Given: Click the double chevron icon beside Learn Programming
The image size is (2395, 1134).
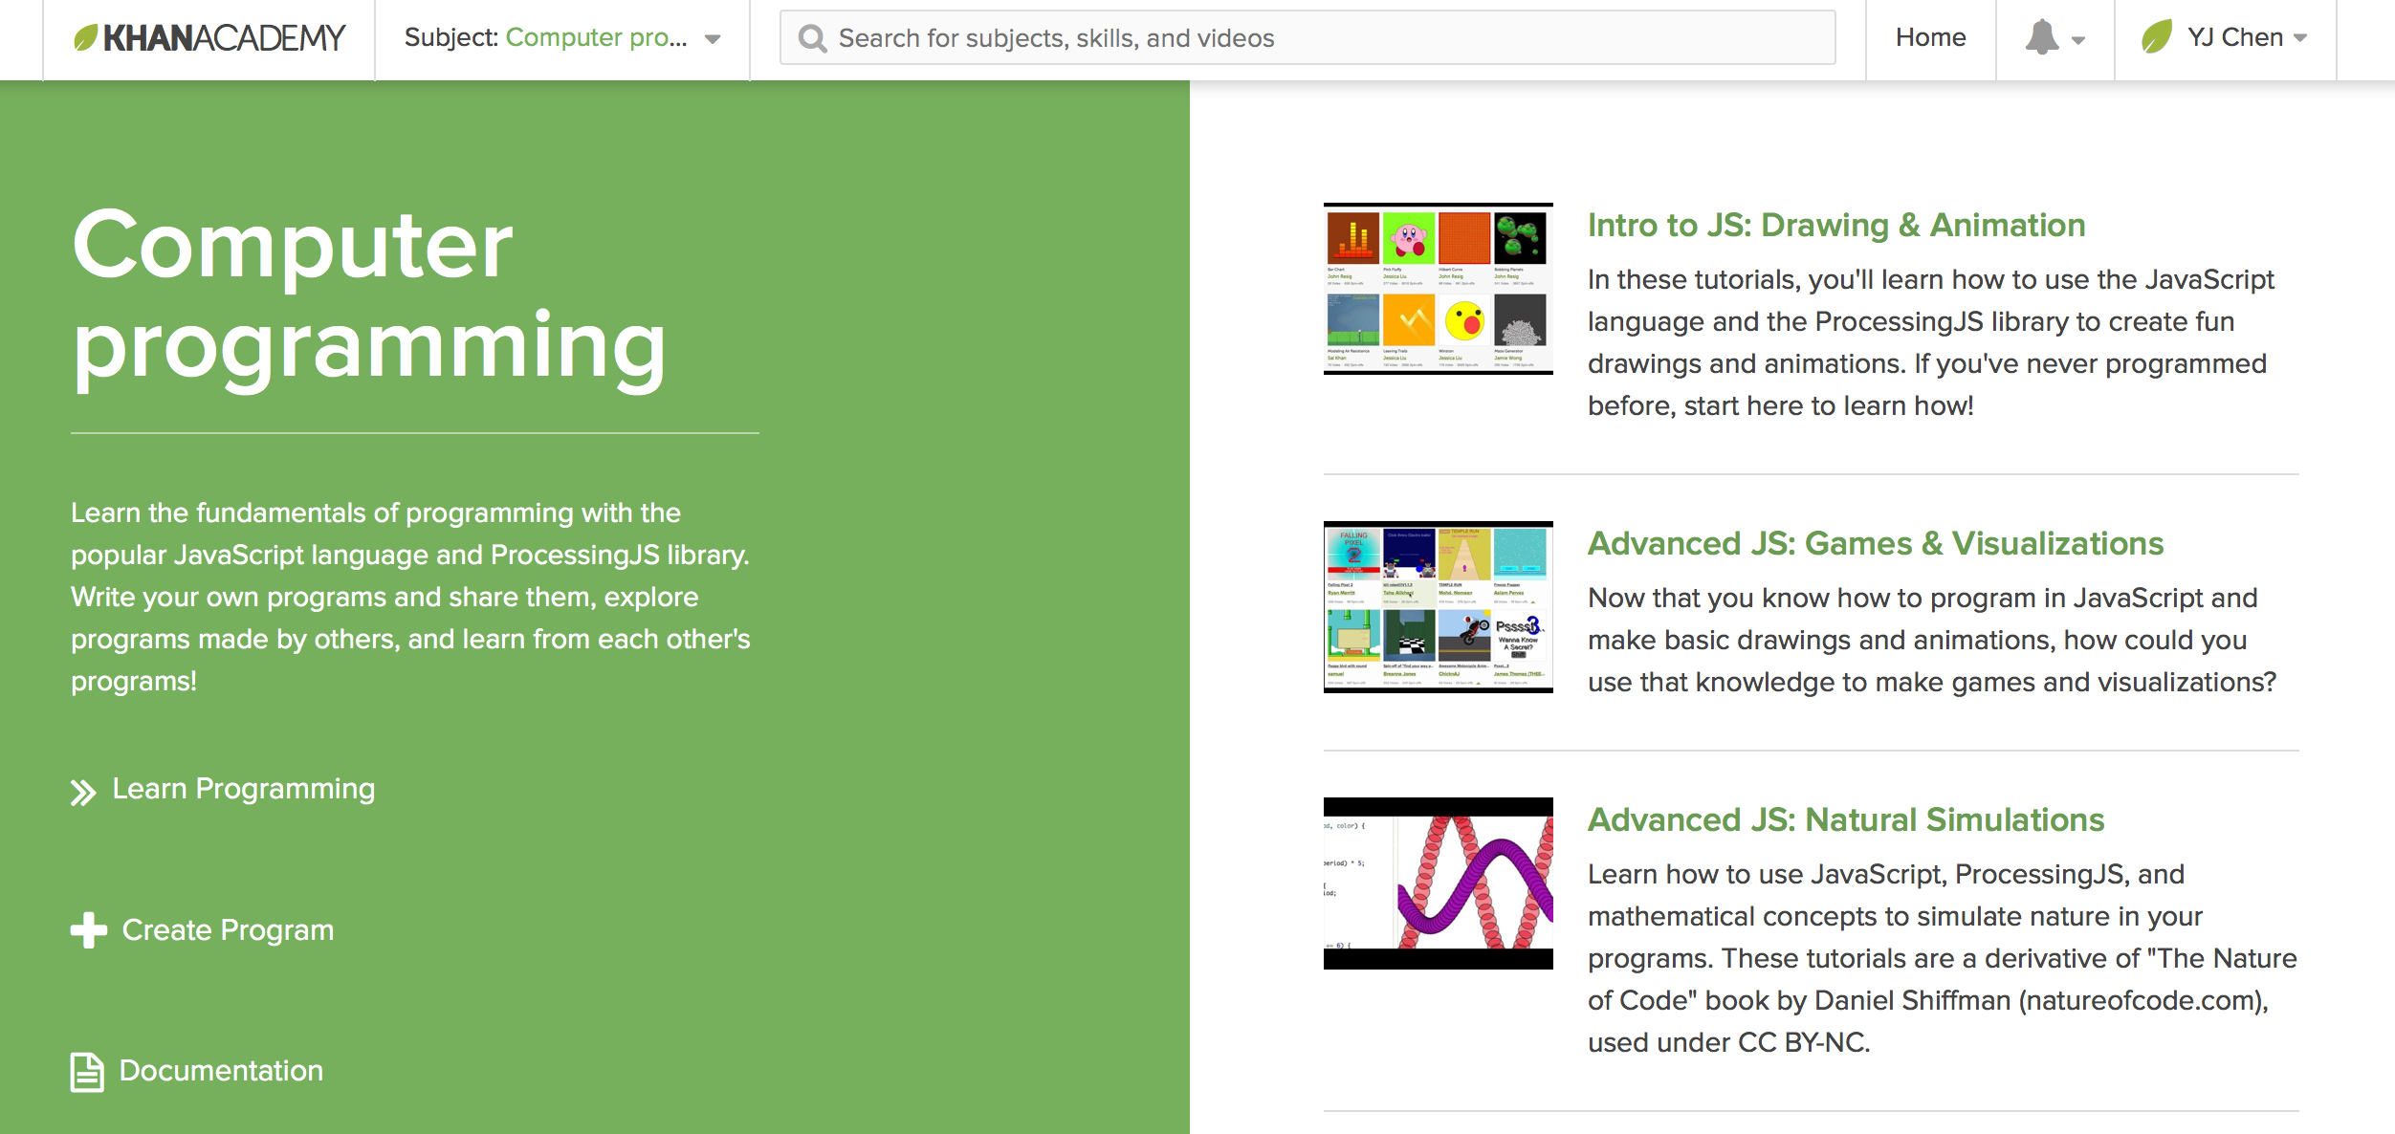Looking at the screenshot, I should 83,792.
